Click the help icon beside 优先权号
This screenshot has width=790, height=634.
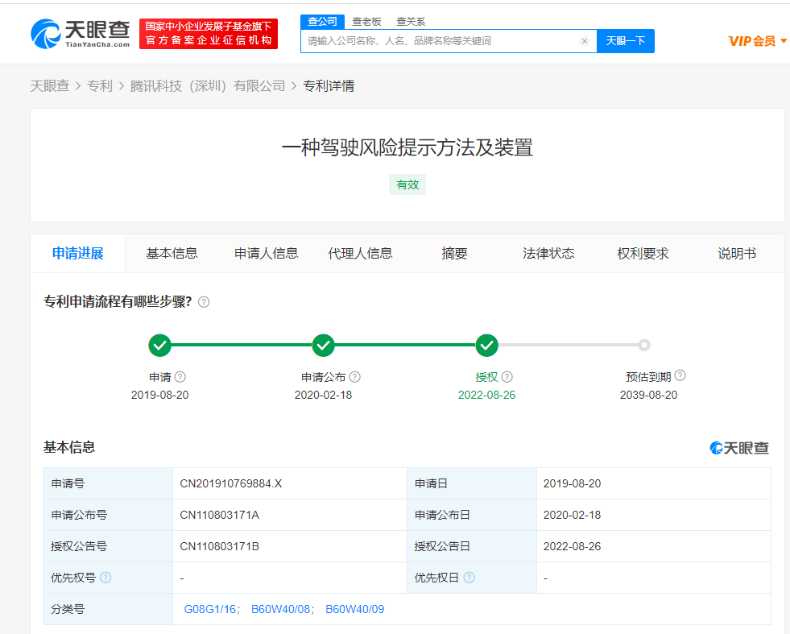[x=105, y=578]
